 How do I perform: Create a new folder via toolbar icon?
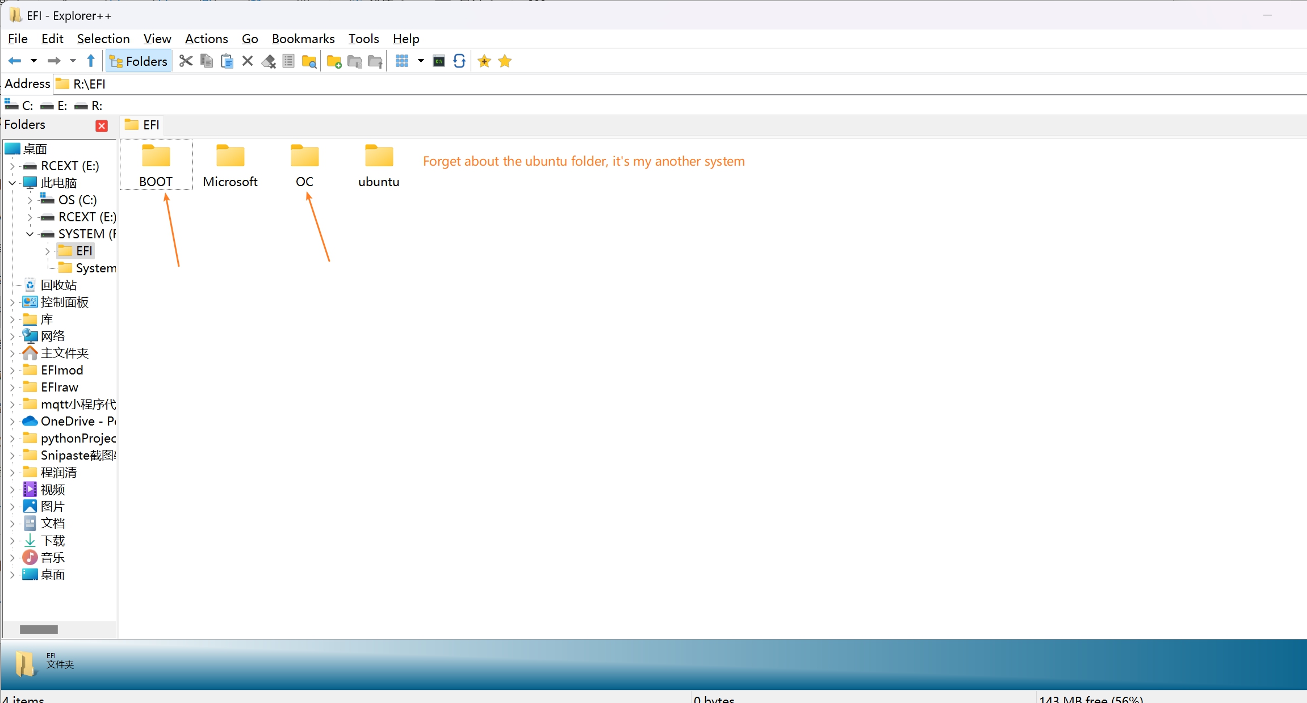[x=334, y=61]
